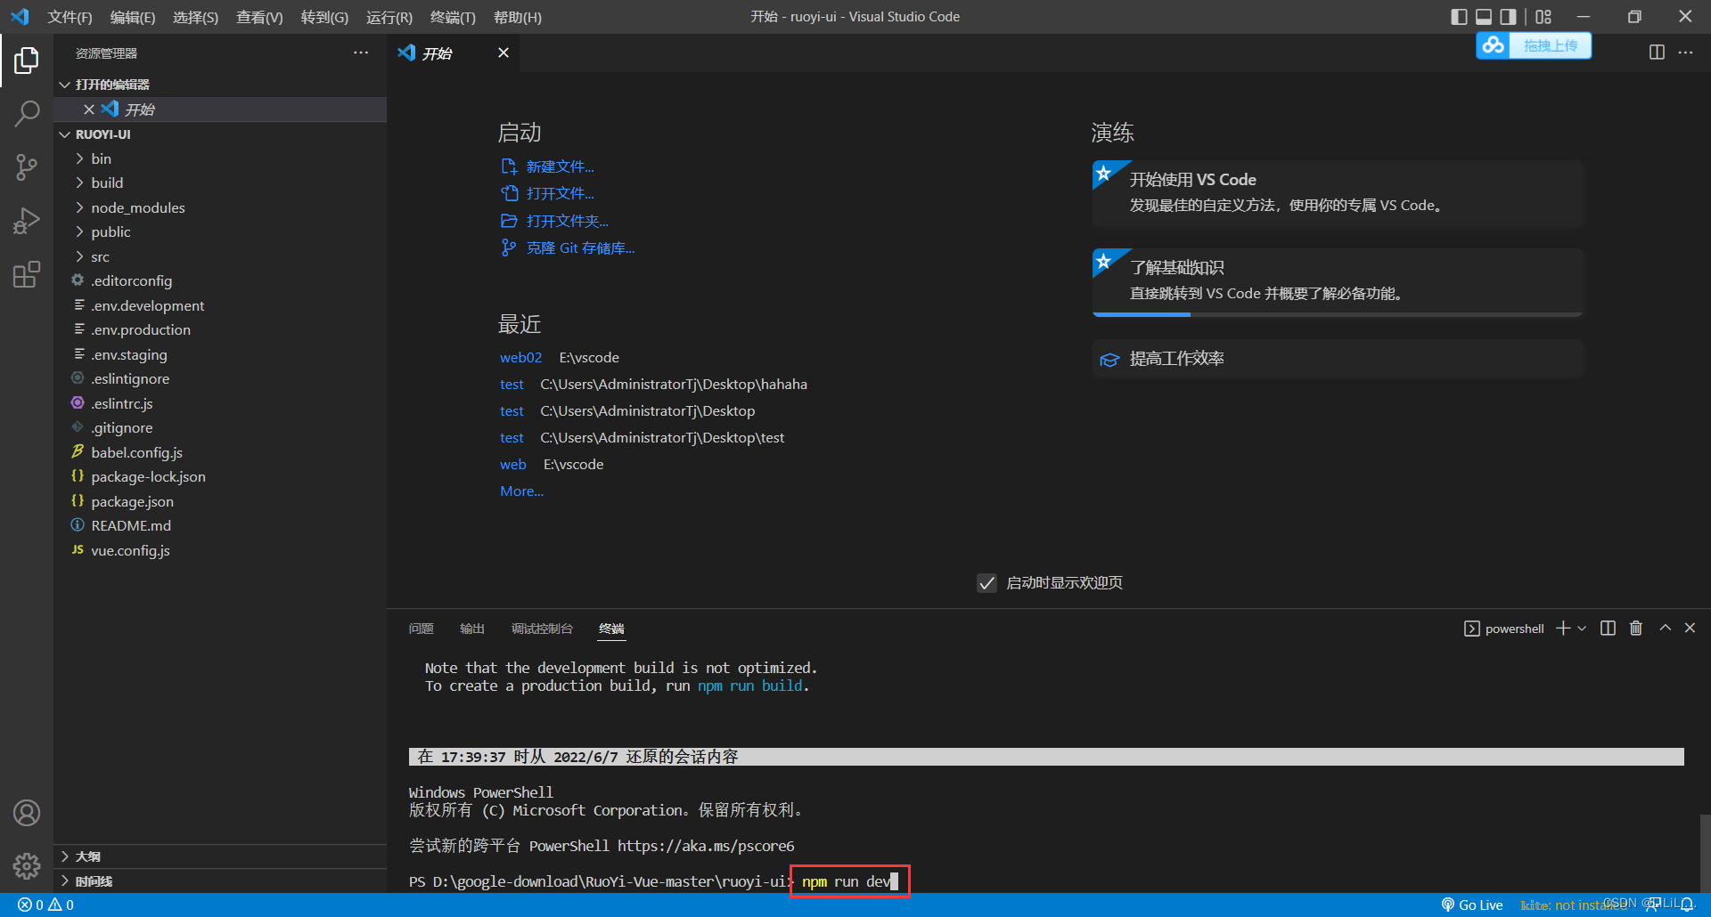Open .env.development file
1711x917 pixels.
coord(220,305)
